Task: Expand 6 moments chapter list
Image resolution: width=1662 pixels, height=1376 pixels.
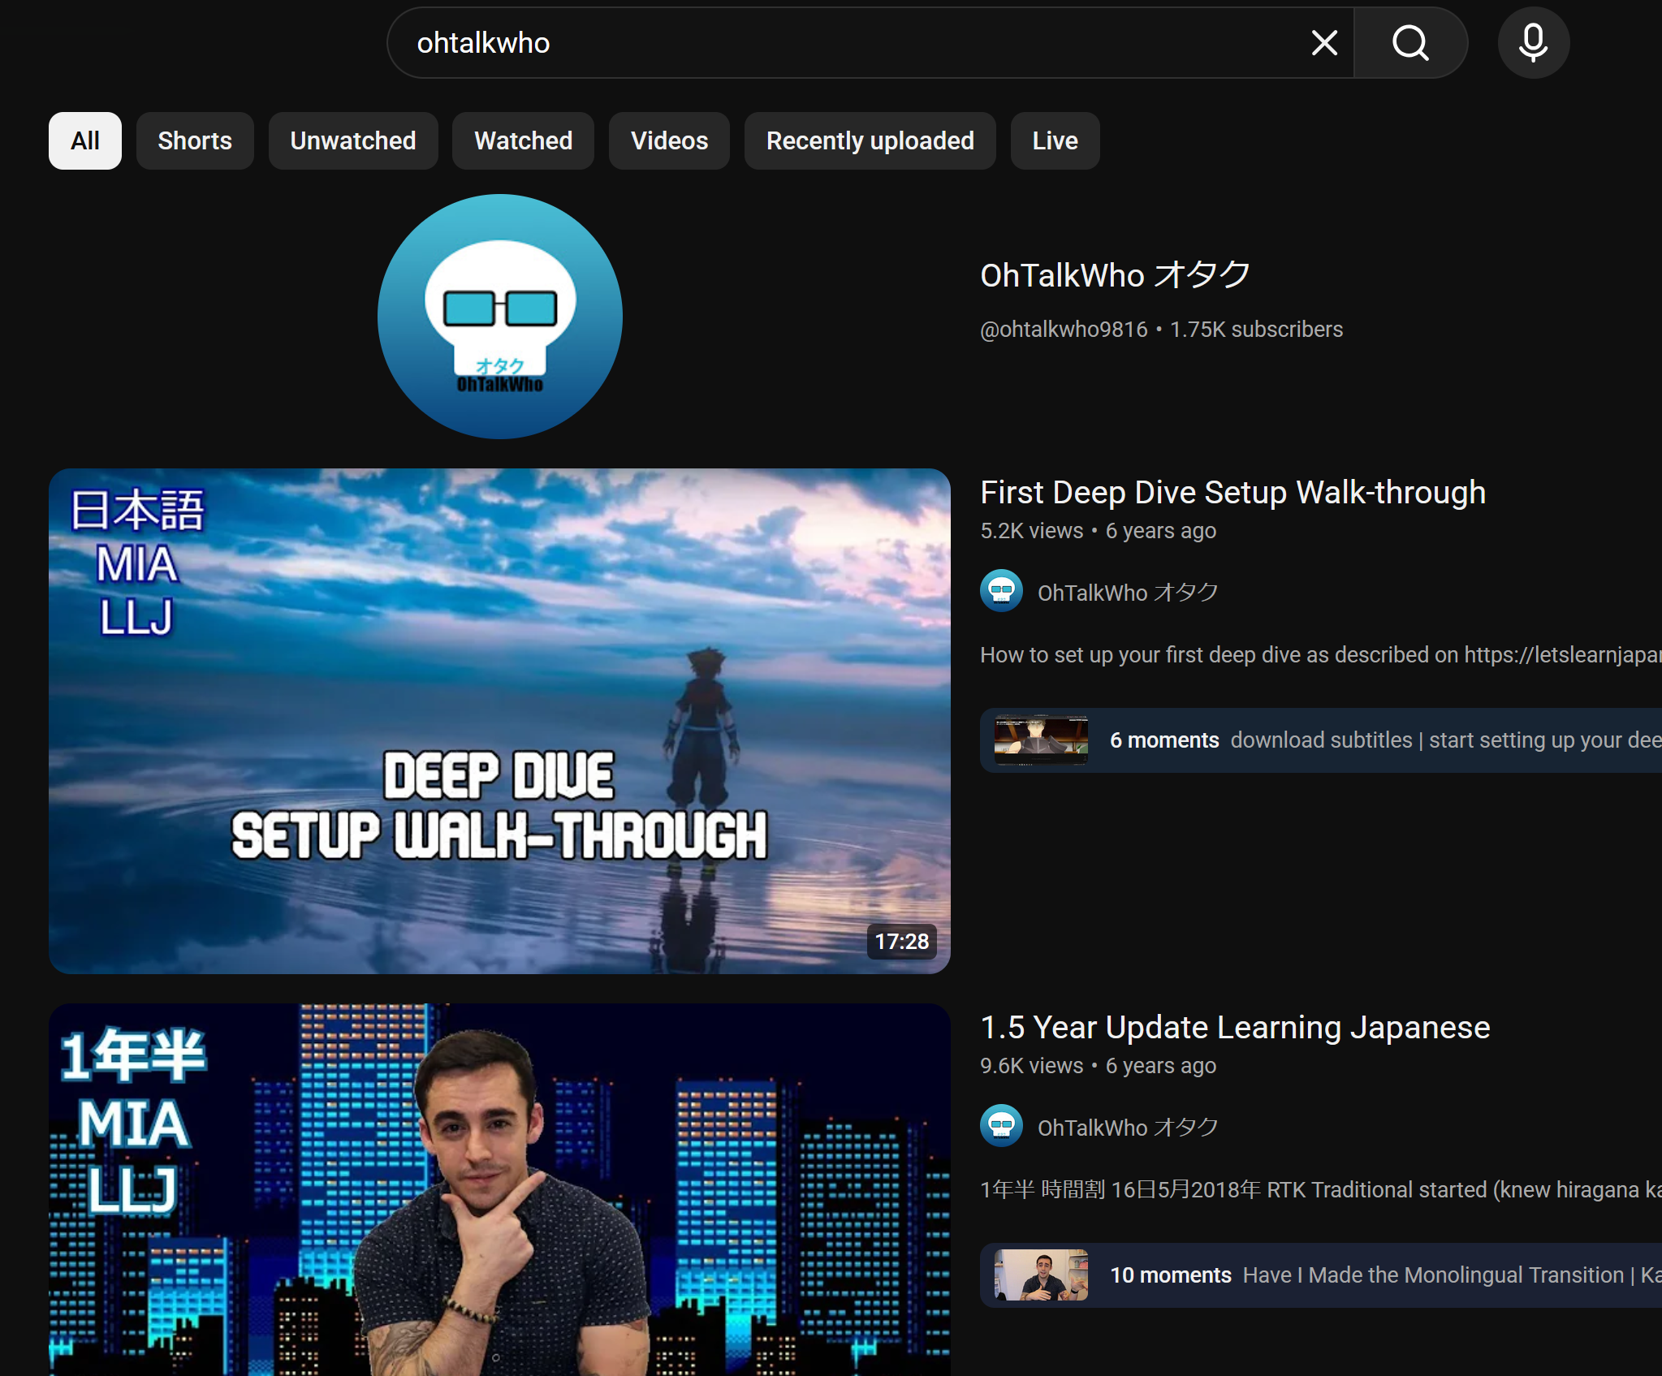Action: [x=1165, y=740]
